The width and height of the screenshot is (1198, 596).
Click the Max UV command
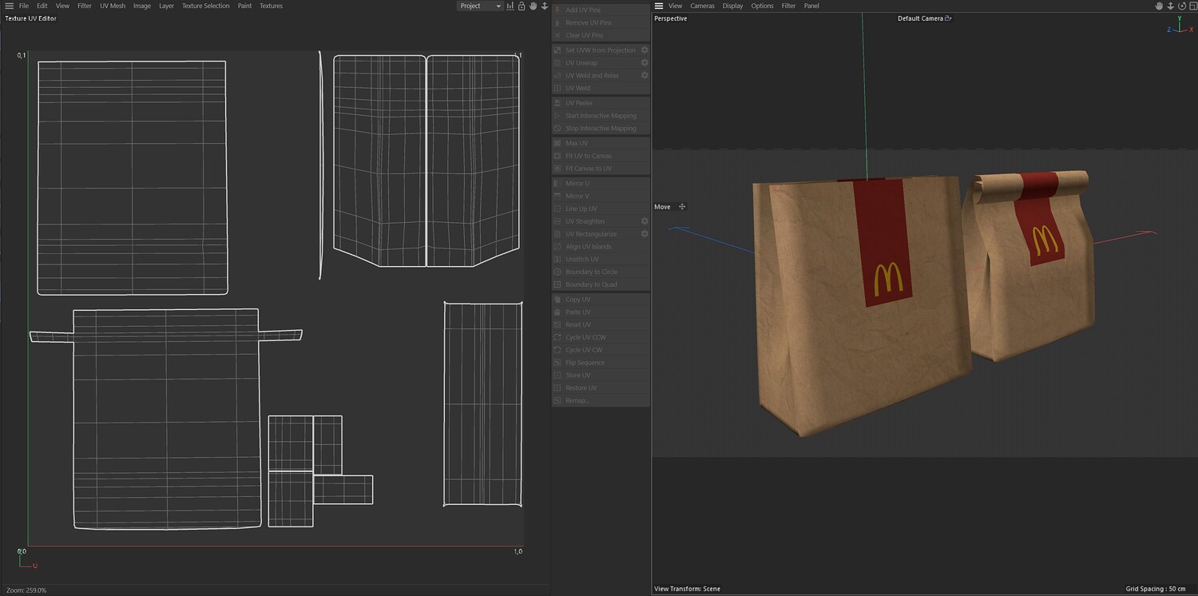pos(601,144)
